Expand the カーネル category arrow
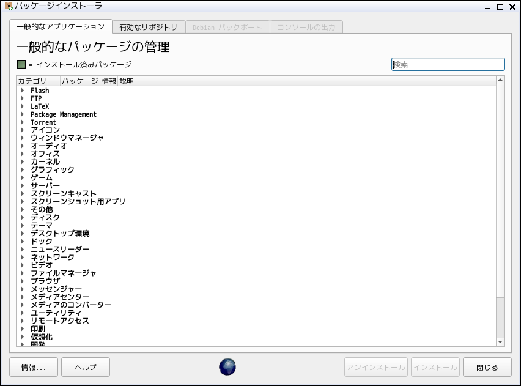Image resolution: width=521 pixels, height=386 pixels. click(22, 162)
